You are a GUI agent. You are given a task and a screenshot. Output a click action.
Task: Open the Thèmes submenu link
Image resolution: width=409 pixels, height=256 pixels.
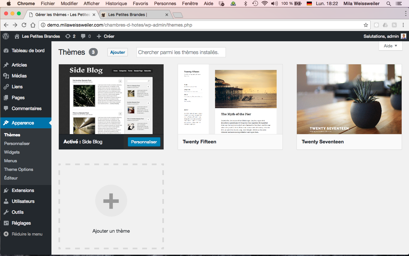tap(12, 135)
